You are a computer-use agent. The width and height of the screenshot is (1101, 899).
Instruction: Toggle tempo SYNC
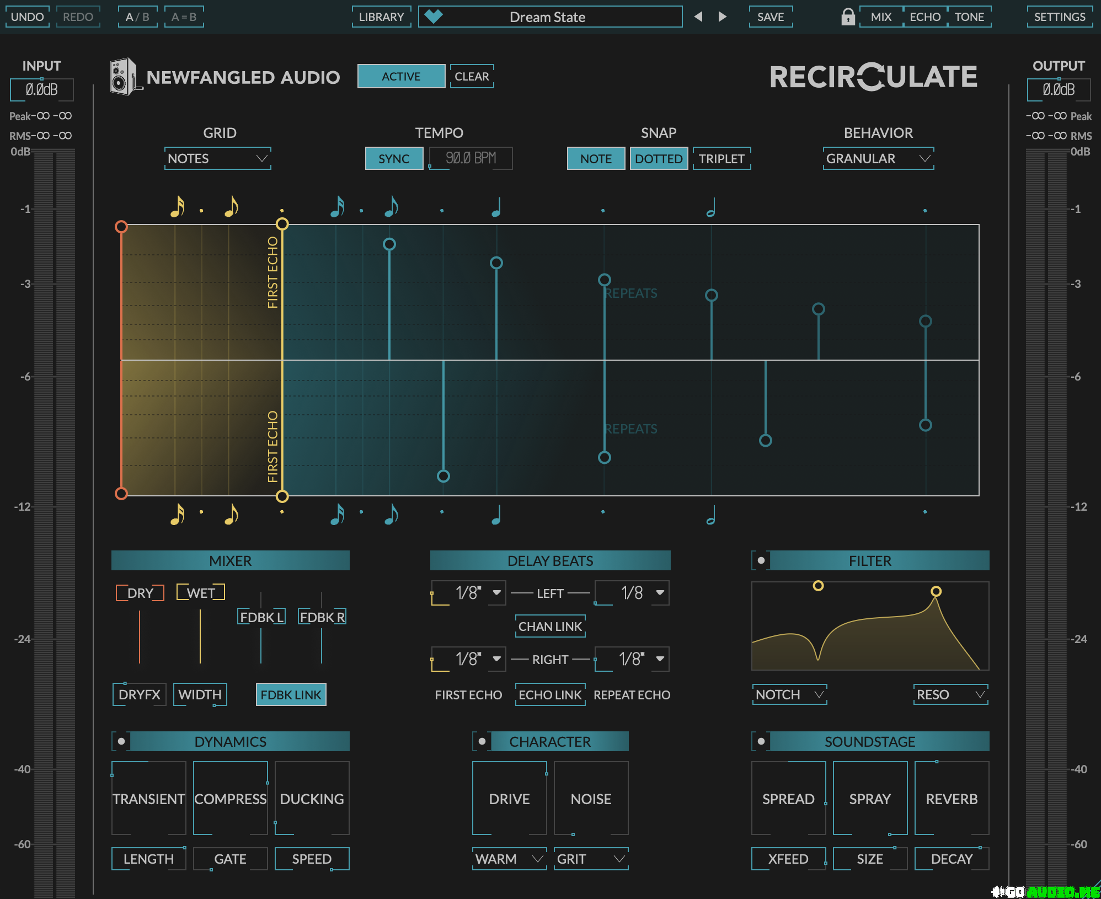394,158
